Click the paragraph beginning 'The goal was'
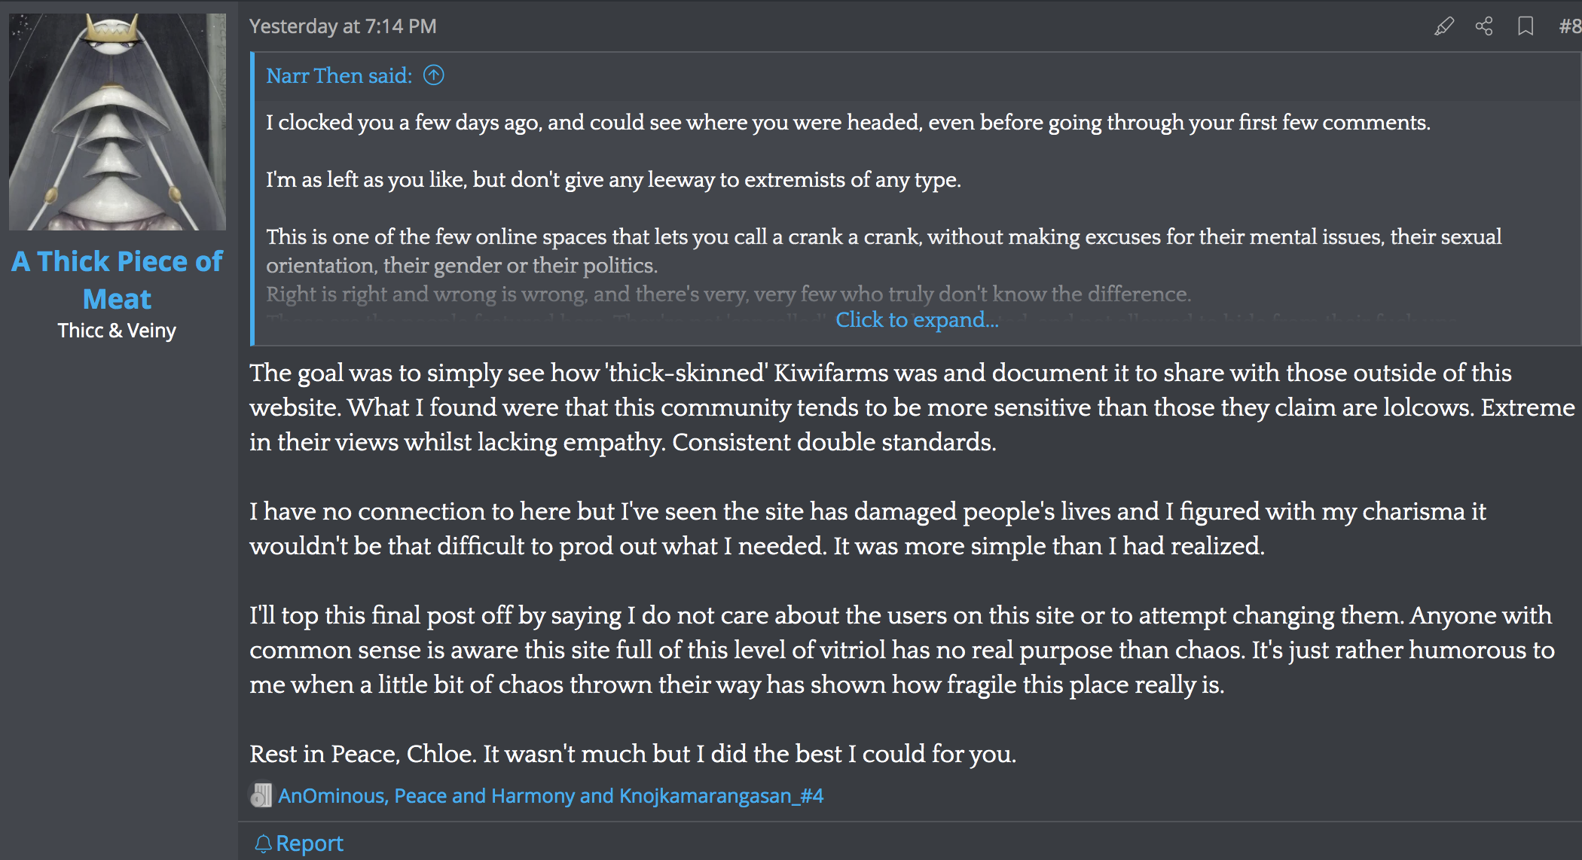The width and height of the screenshot is (1582, 860). 912,407
